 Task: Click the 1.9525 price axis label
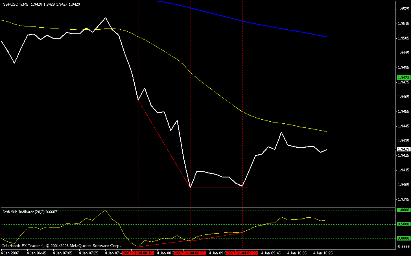pyautogui.click(x=404, y=9)
